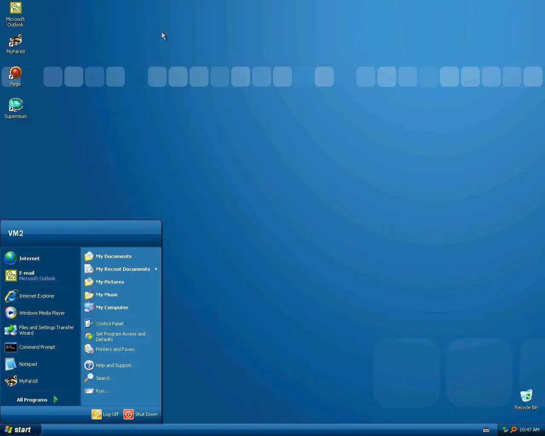Click the network connection tray icon
The image size is (545, 436).
[x=505, y=430]
